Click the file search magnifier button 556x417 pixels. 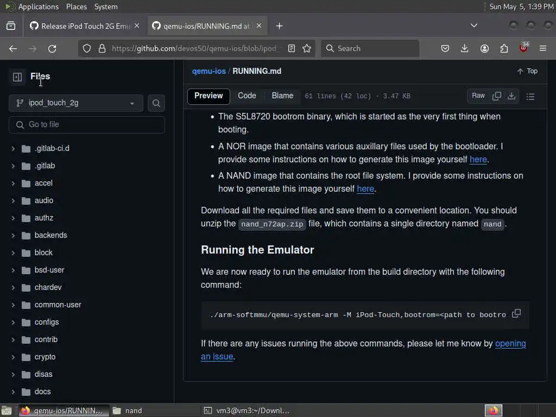(156, 103)
